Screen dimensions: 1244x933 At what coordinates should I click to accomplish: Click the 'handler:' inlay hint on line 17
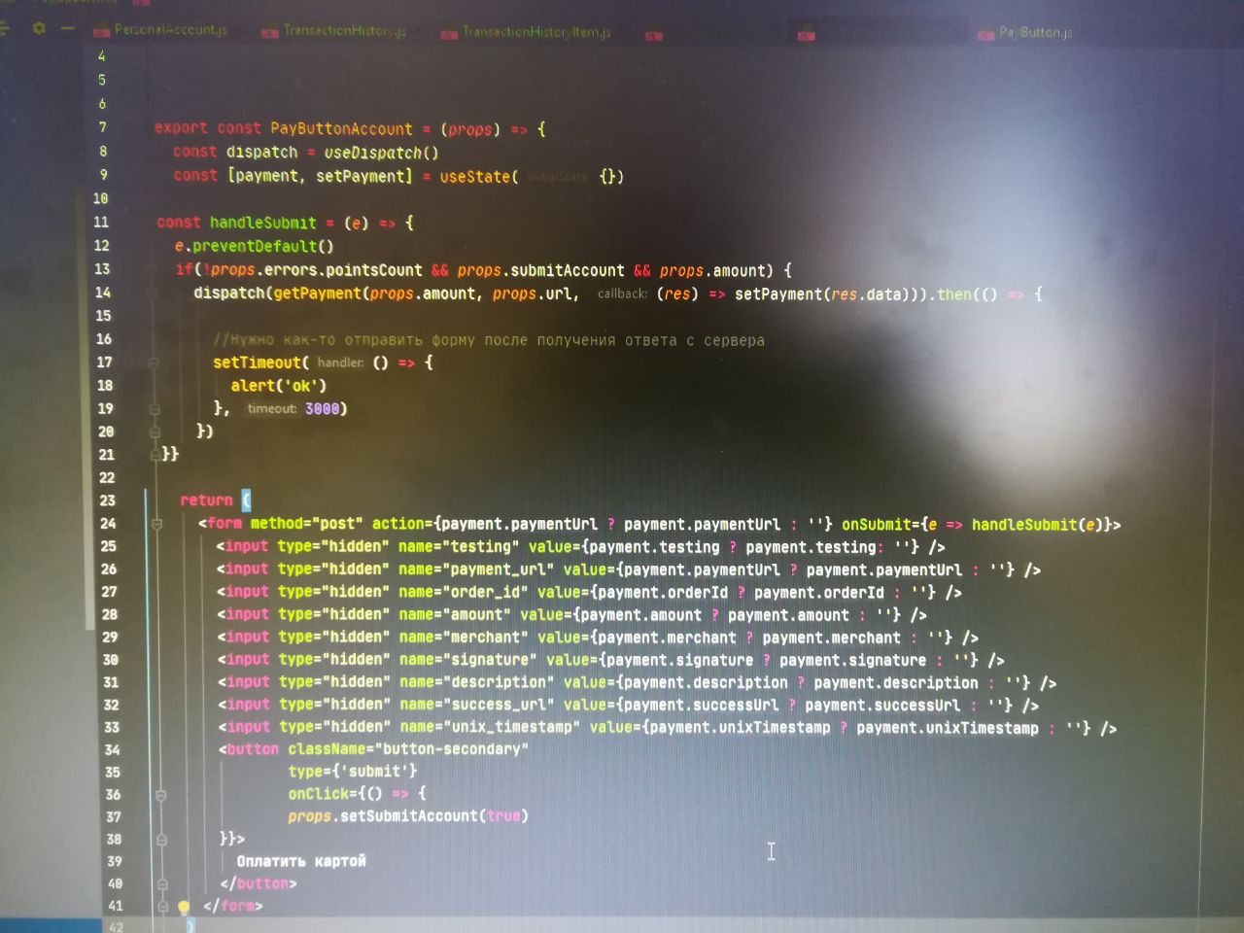click(x=340, y=363)
